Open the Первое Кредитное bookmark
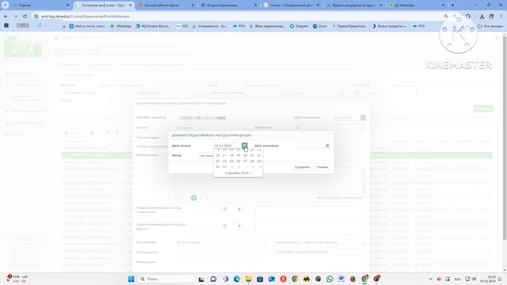 pos(349,26)
